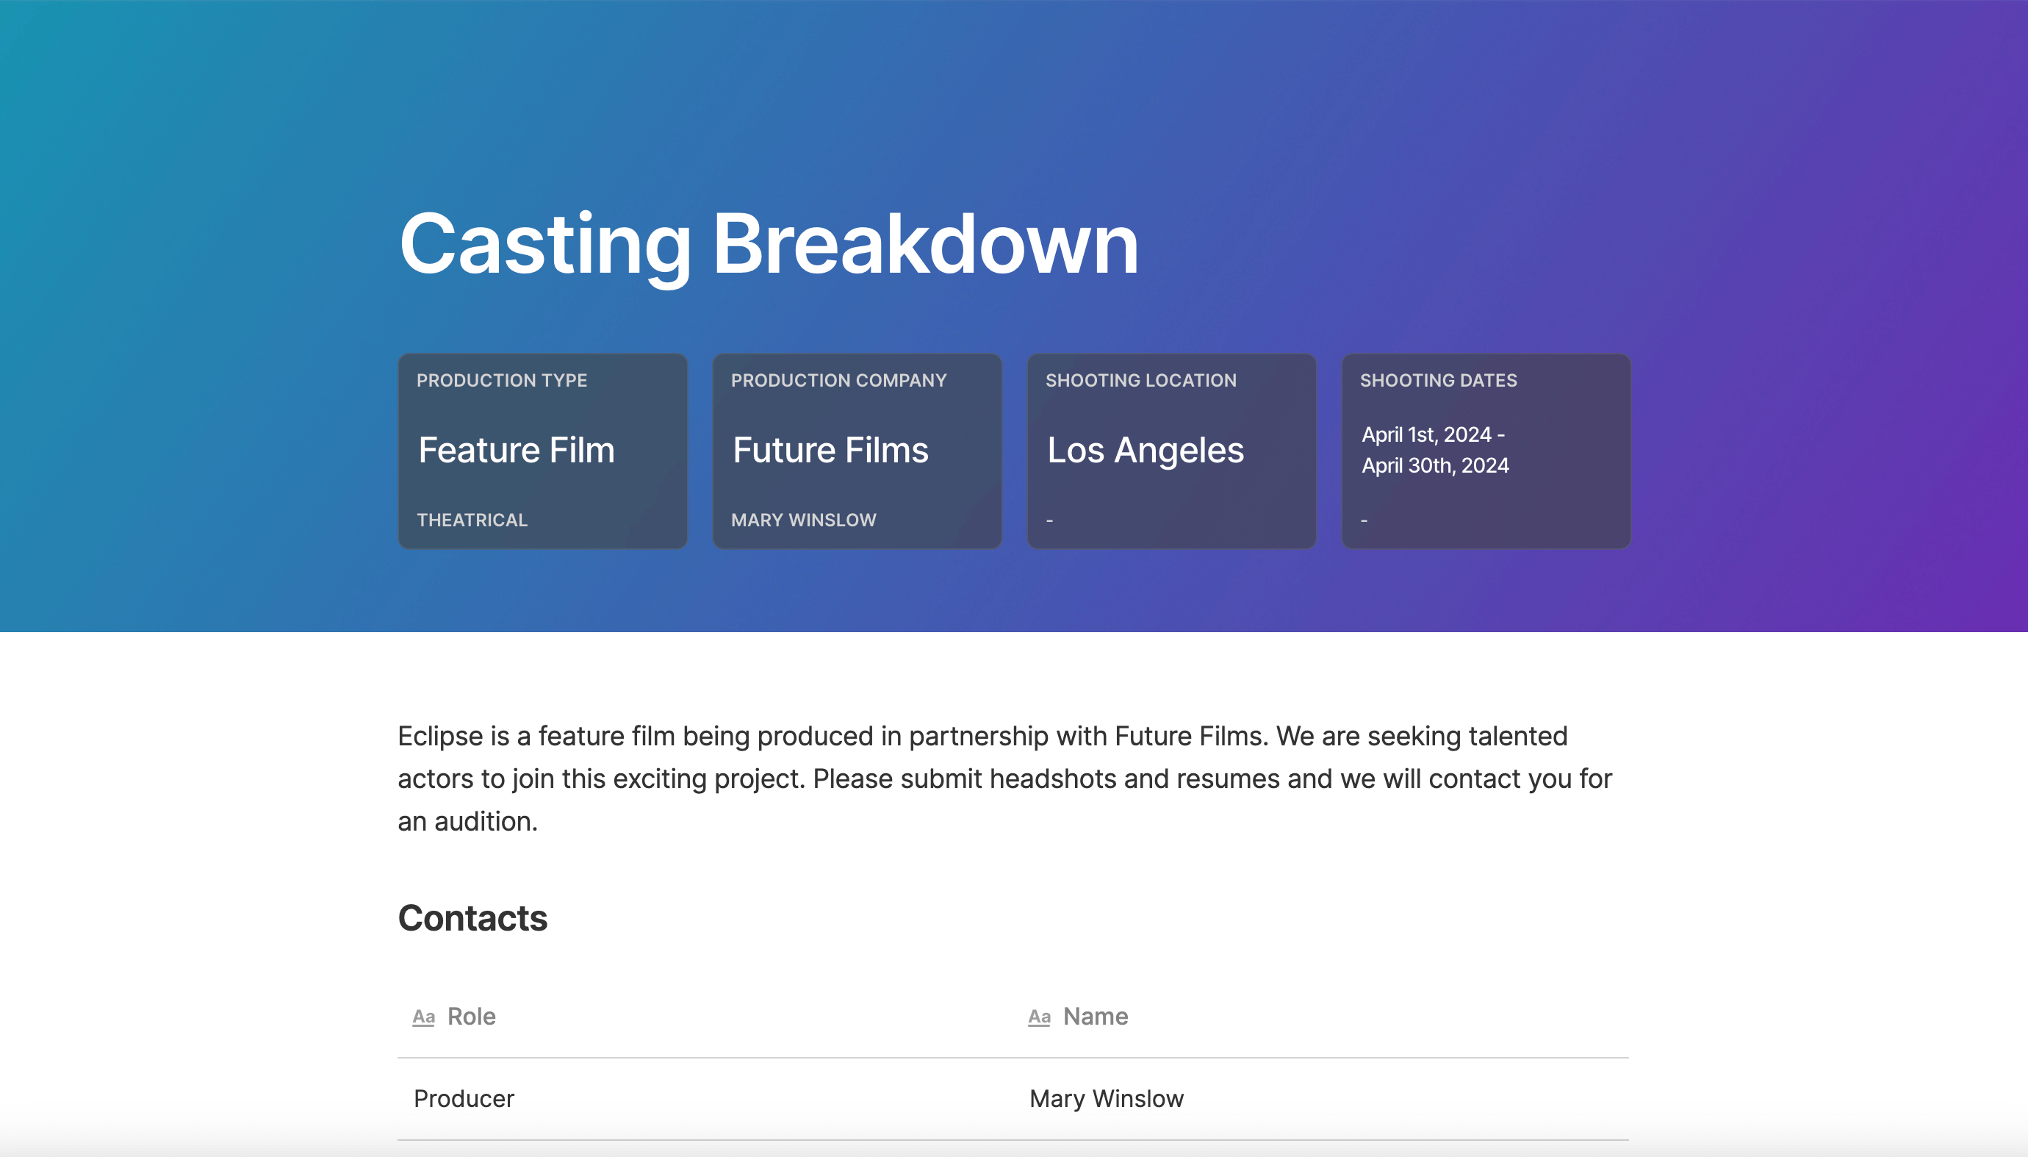Click the MARY WINSLOW caption in card

[803, 520]
